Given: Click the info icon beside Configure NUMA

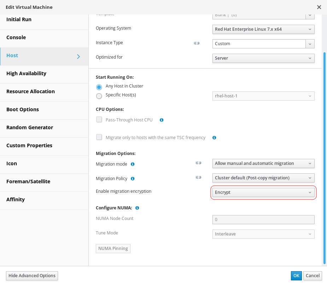Looking at the screenshot, I should click(x=137, y=208).
